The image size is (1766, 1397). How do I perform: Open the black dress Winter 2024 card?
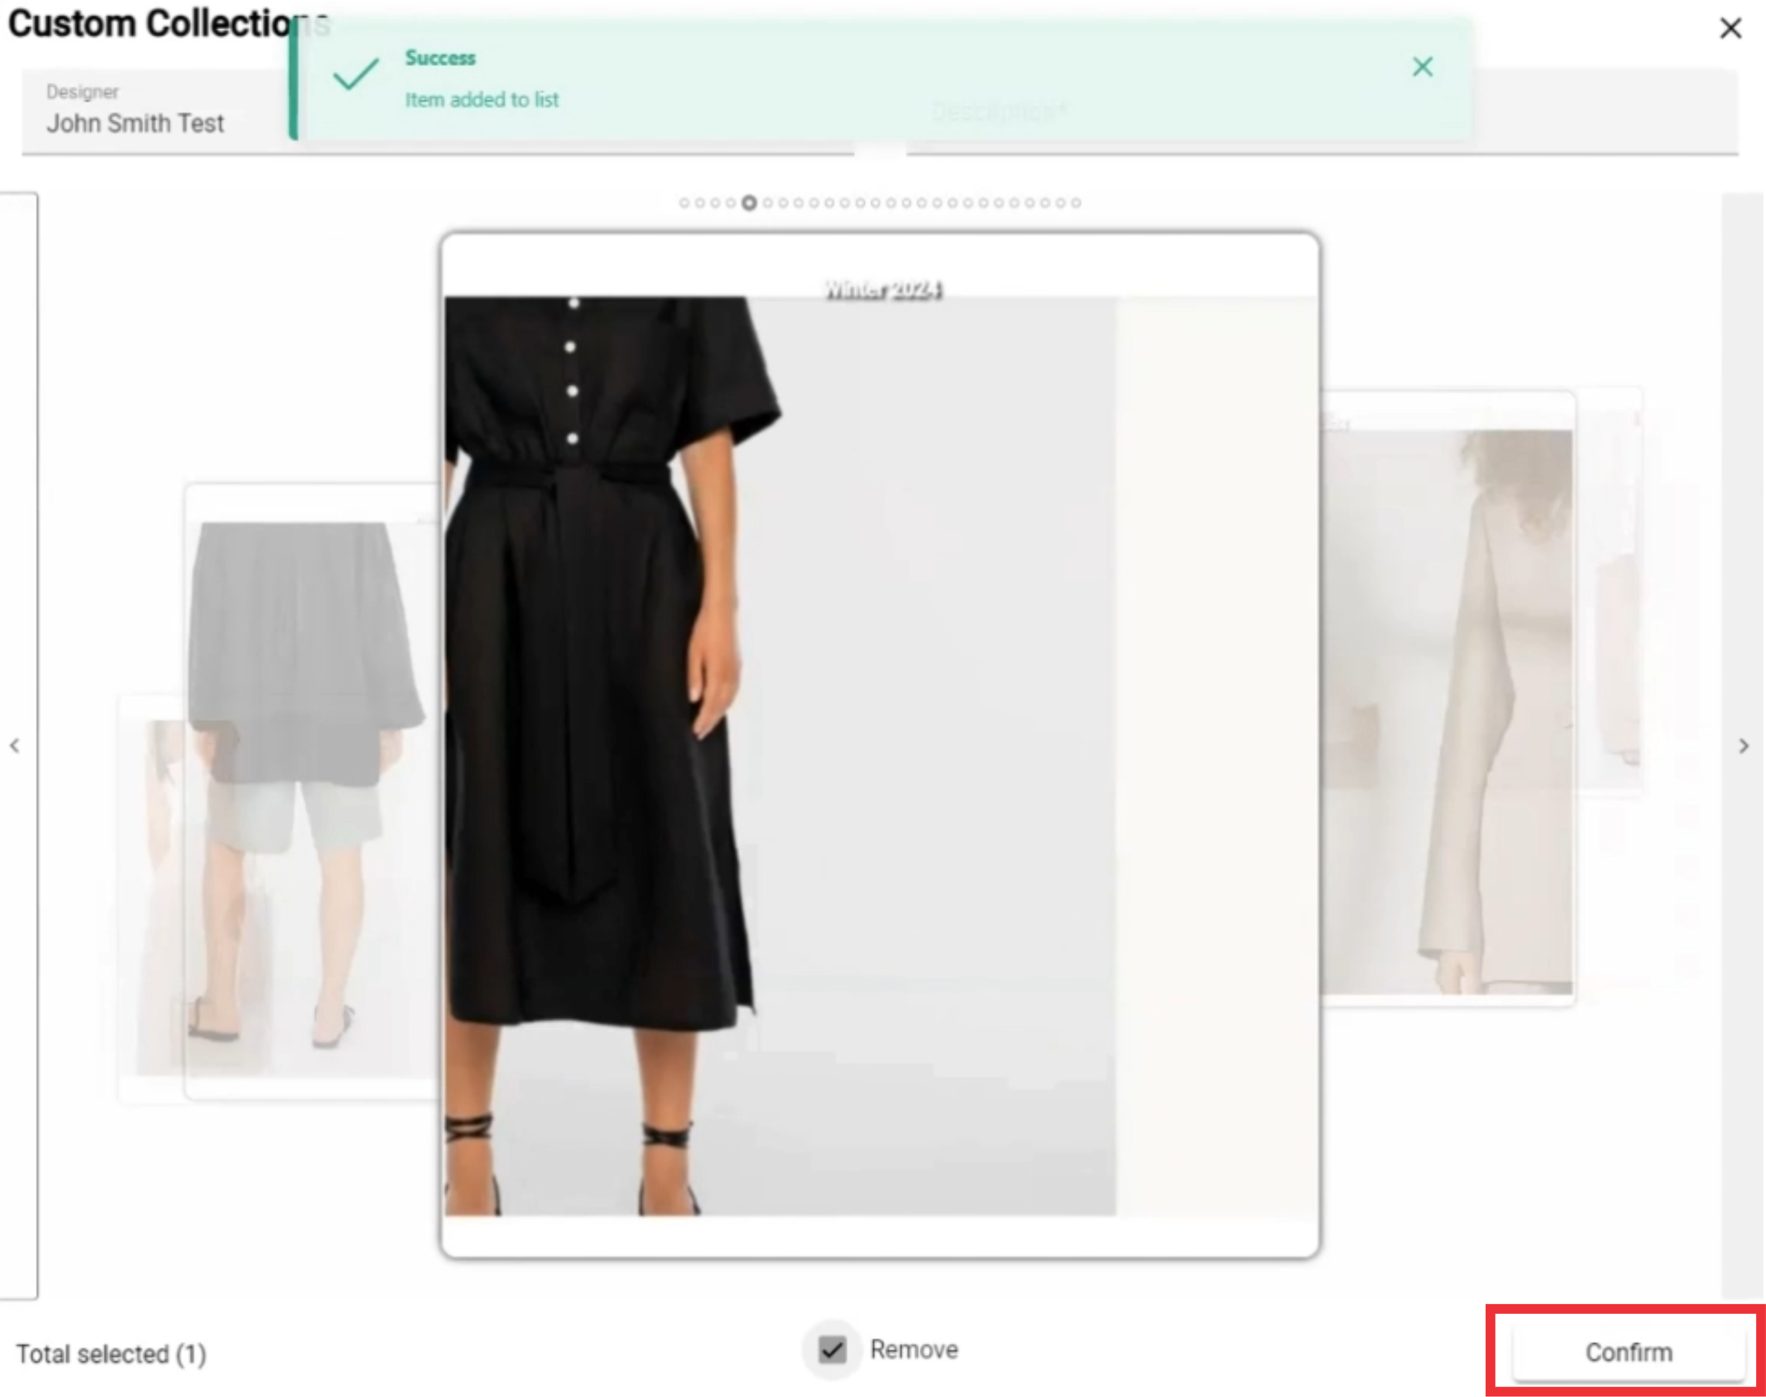[x=880, y=744]
